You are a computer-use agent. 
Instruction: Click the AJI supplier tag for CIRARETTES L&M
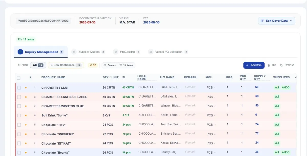tap(277, 87)
